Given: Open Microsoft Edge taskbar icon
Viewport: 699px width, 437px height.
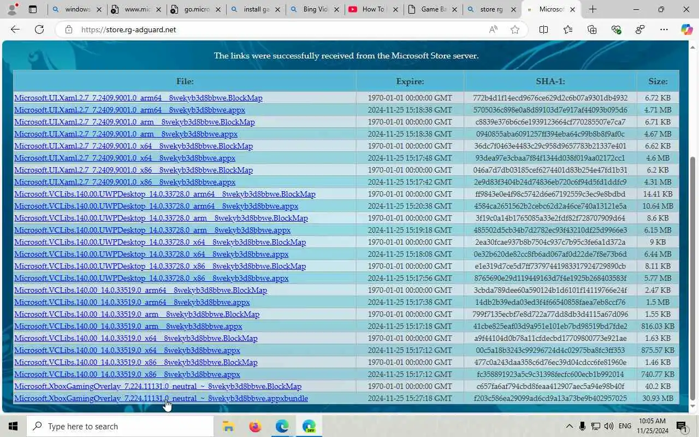Looking at the screenshot, I should point(282,426).
